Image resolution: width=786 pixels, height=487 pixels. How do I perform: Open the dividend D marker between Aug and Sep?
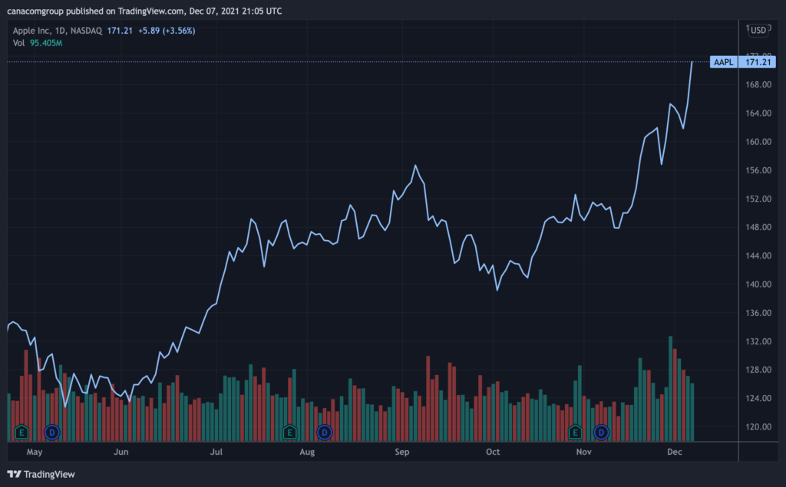325,432
